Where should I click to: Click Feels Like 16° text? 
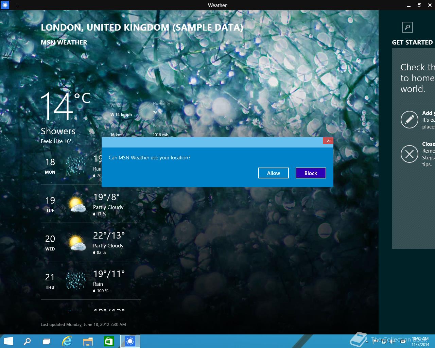click(x=56, y=141)
